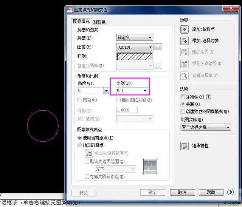Select 指定的原点 radio button
Image resolution: width=242 pixels, height=207 pixels.
pyautogui.click(x=79, y=145)
